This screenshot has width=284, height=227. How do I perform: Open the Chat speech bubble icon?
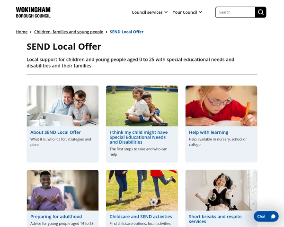273,217
